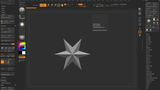Expand the Polygroups sub-palette
The image size is (160, 90).
[x=148, y=62]
